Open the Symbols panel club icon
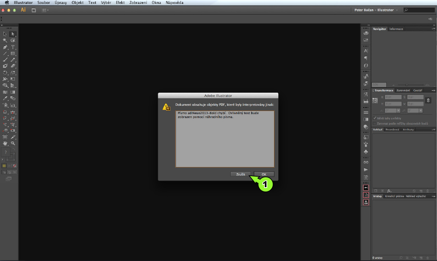 coord(366,152)
